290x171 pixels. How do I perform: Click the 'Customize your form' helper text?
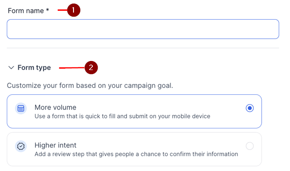point(90,86)
